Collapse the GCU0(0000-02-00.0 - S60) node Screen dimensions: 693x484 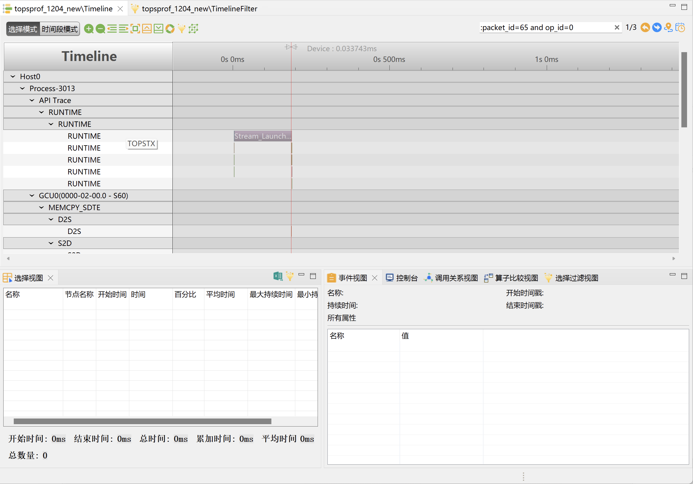(32, 196)
